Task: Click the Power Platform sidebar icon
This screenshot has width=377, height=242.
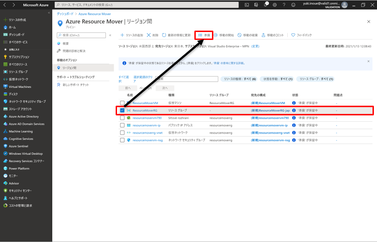Action: coord(6,169)
